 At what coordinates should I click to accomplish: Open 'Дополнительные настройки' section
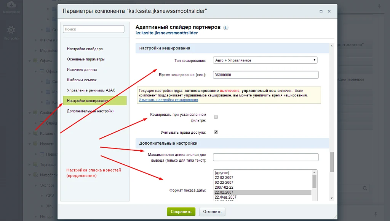click(91, 111)
